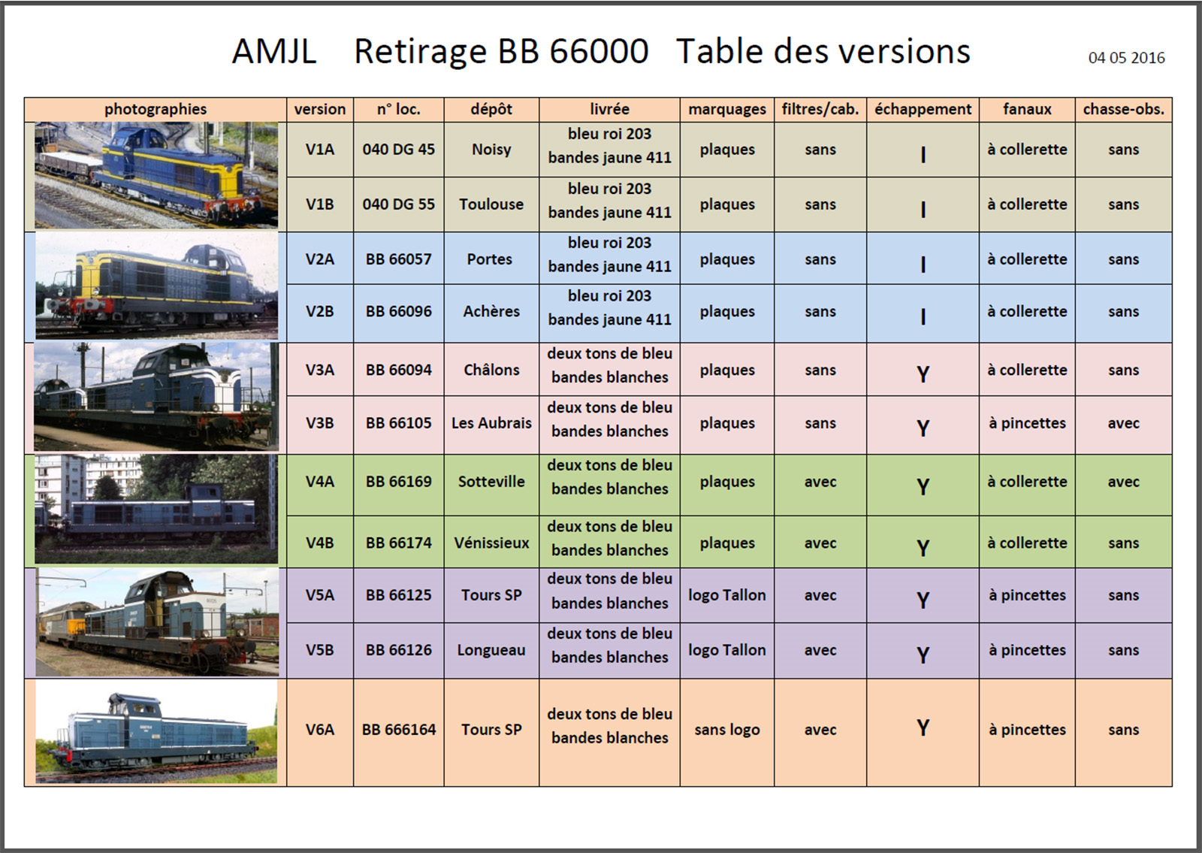The width and height of the screenshot is (1202, 853).
Task: Click the Y exhaust symbol in V4B row
Action: (923, 548)
